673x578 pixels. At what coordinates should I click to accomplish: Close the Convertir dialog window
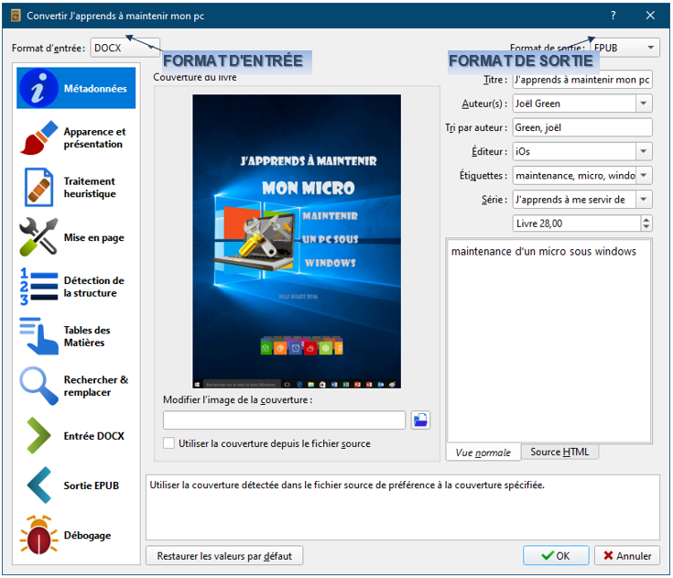pyautogui.click(x=650, y=16)
